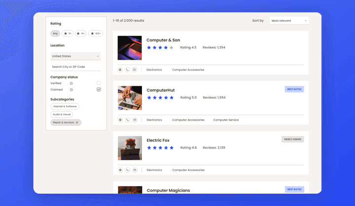
Task: Select the Internet & Software subcategory
Action: (x=65, y=106)
